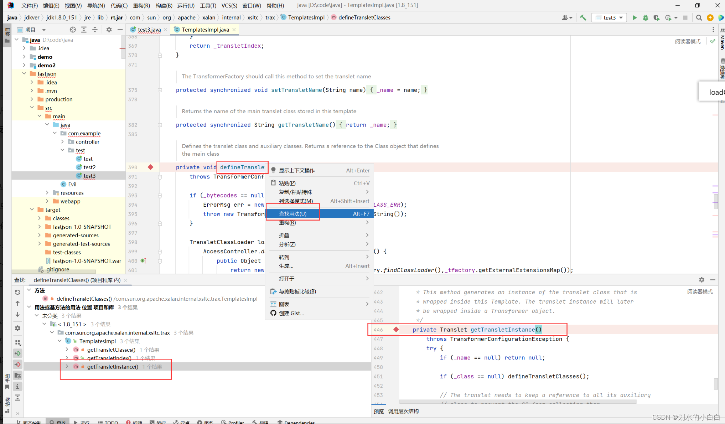Click the 'TemplatesImpl.java' editor tab
The image size is (725, 424).
tap(204, 29)
